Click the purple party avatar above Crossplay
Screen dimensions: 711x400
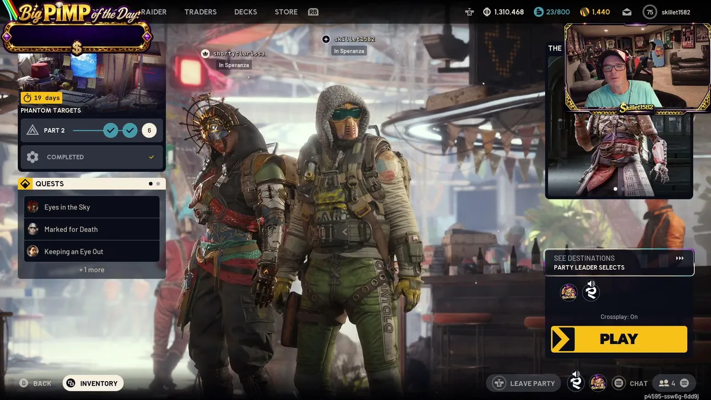tap(568, 292)
